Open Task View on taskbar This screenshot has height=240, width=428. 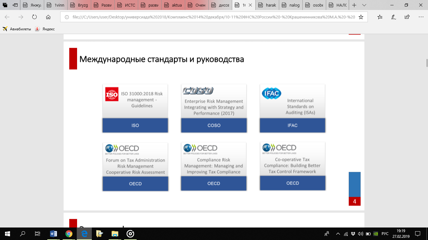coord(38,233)
